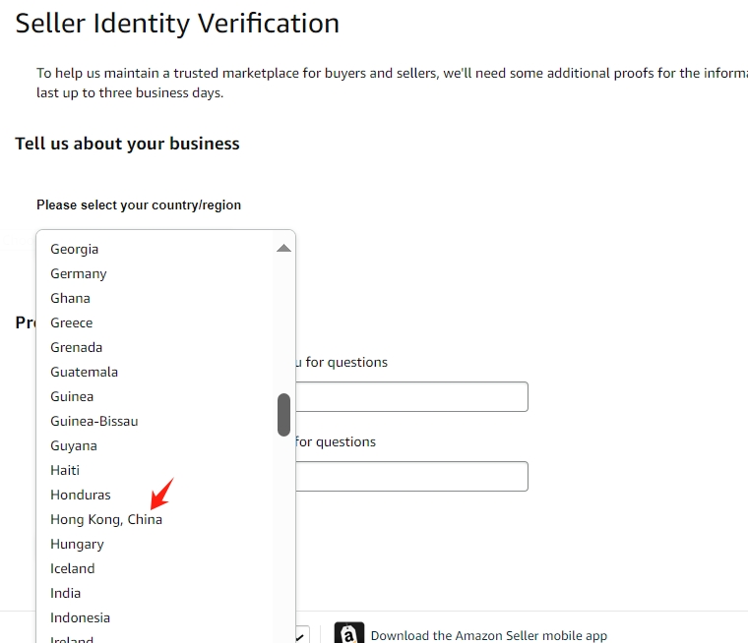Choose Iceland from the dropdown
The height and width of the screenshot is (643, 748).
pos(73,568)
